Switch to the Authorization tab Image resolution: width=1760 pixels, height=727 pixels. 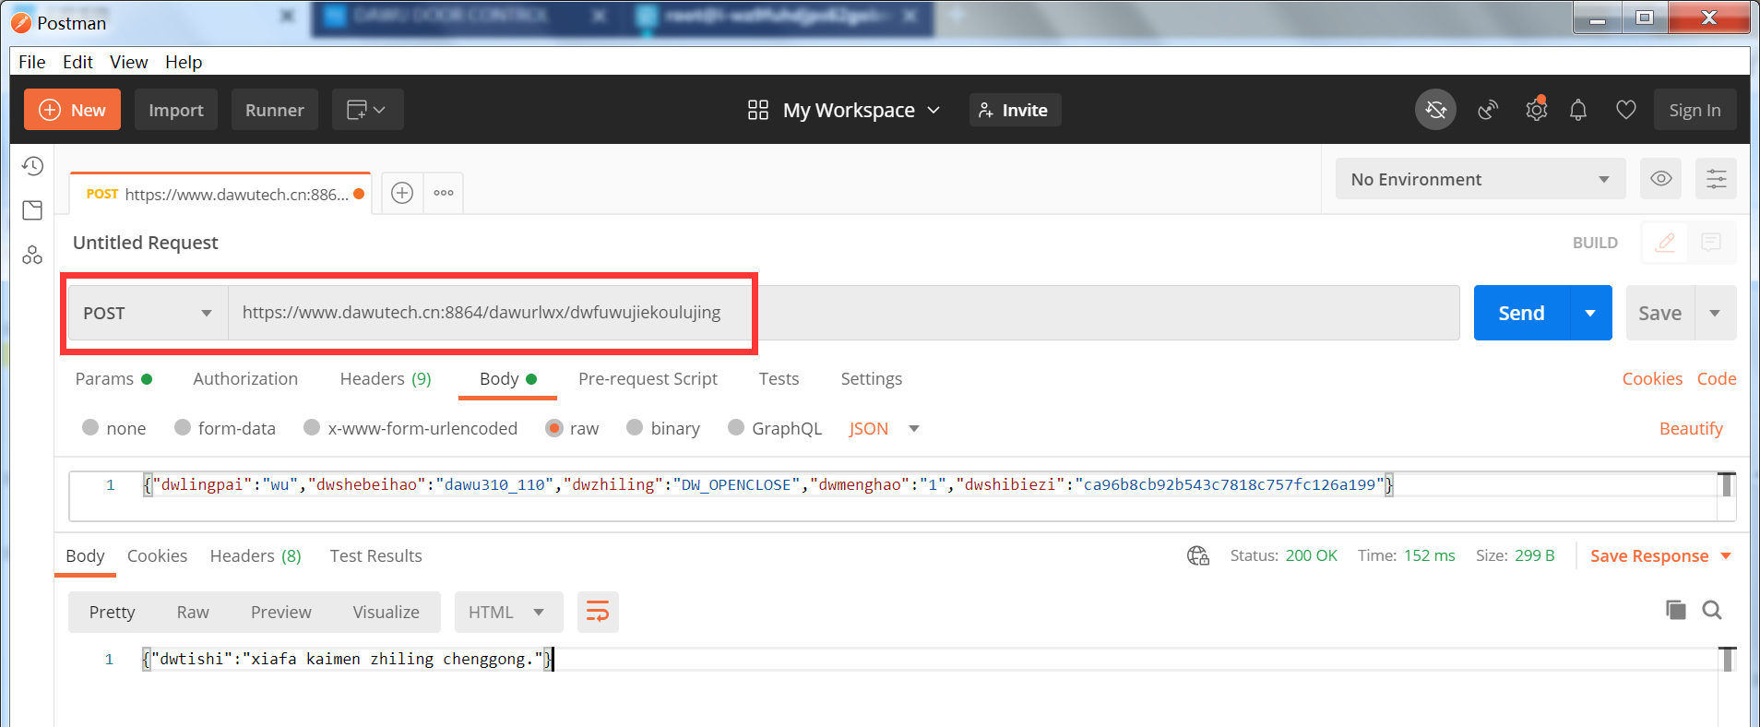[x=245, y=378]
